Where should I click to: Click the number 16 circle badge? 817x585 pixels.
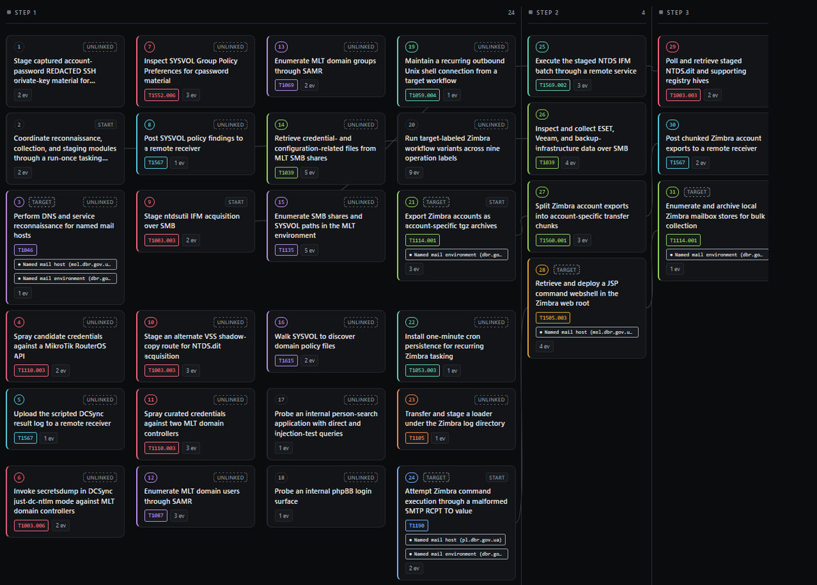(x=281, y=322)
